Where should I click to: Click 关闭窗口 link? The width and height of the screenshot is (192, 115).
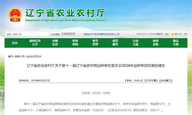click(x=166, y=81)
